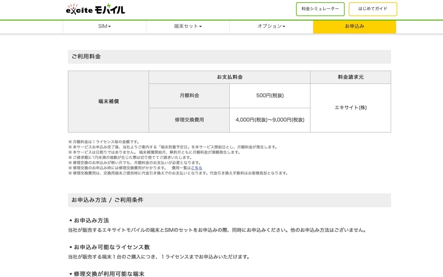The height and width of the screenshot is (277, 443).
Task: Select the 4,000円(税抜)〜9,000円(税抜) cell
Action: pyautogui.click(x=270, y=120)
